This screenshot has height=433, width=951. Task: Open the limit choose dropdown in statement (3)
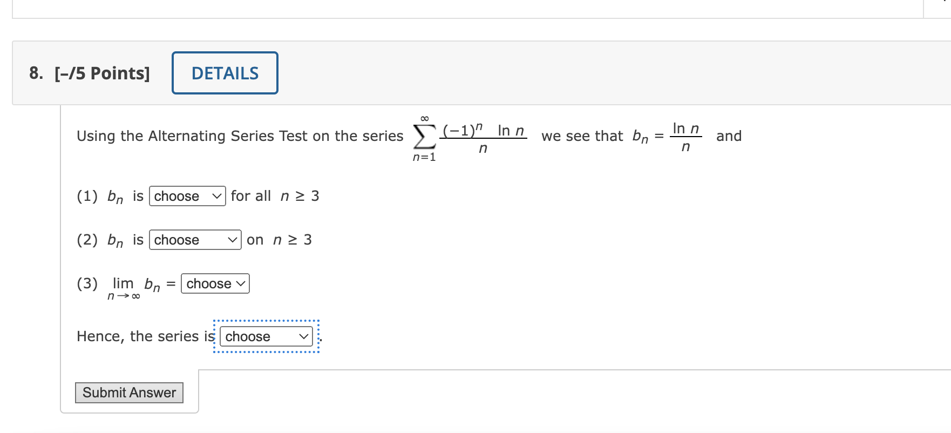coord(214,283)
